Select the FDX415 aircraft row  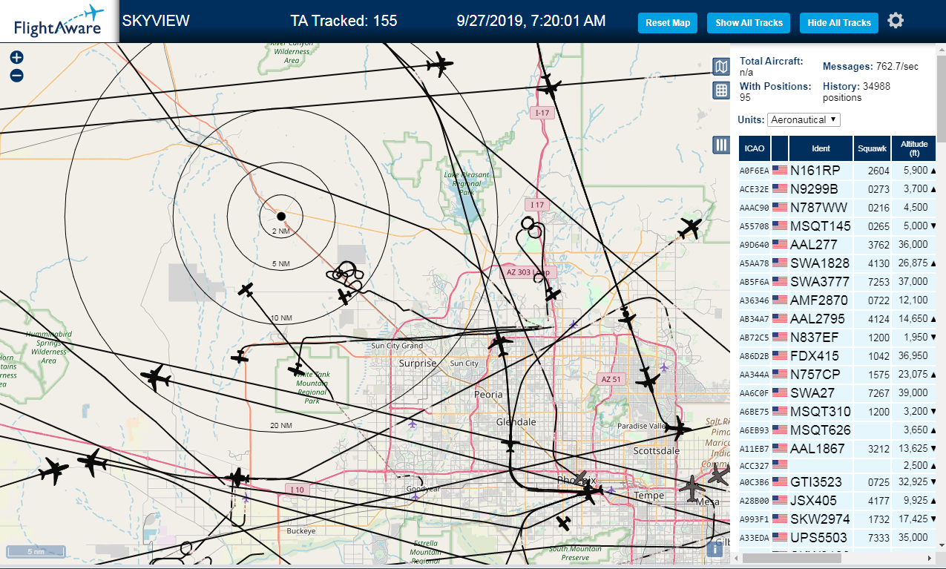[837, 355]
